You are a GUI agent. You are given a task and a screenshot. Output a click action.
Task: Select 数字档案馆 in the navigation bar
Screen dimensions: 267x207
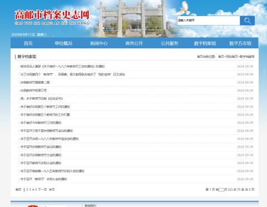[205, 43]
